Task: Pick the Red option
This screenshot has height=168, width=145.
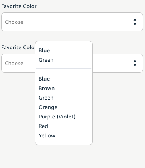Action: pos(43,126)
